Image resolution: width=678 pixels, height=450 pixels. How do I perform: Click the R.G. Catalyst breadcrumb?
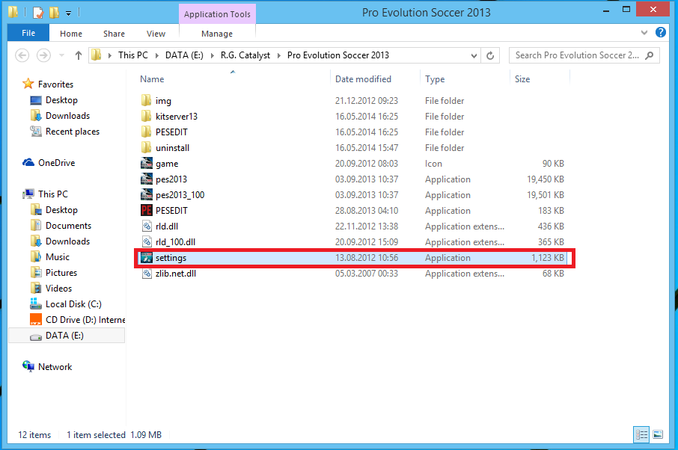pos(245,55)
